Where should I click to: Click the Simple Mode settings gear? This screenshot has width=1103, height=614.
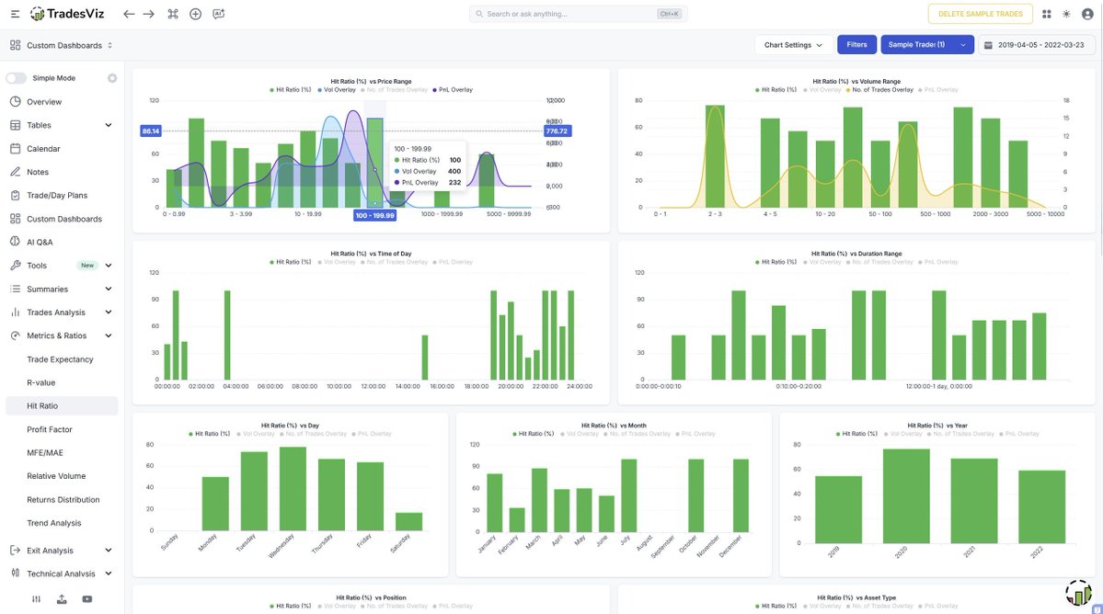click(x=112, y=78)
